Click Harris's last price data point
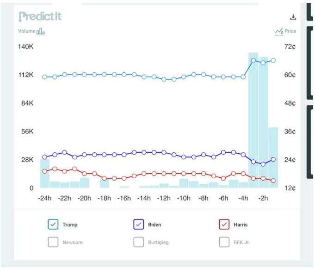 tap(273, 181)
